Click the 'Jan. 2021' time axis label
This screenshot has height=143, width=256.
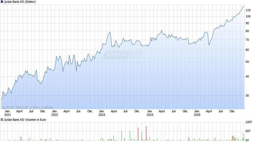point(8,113)
